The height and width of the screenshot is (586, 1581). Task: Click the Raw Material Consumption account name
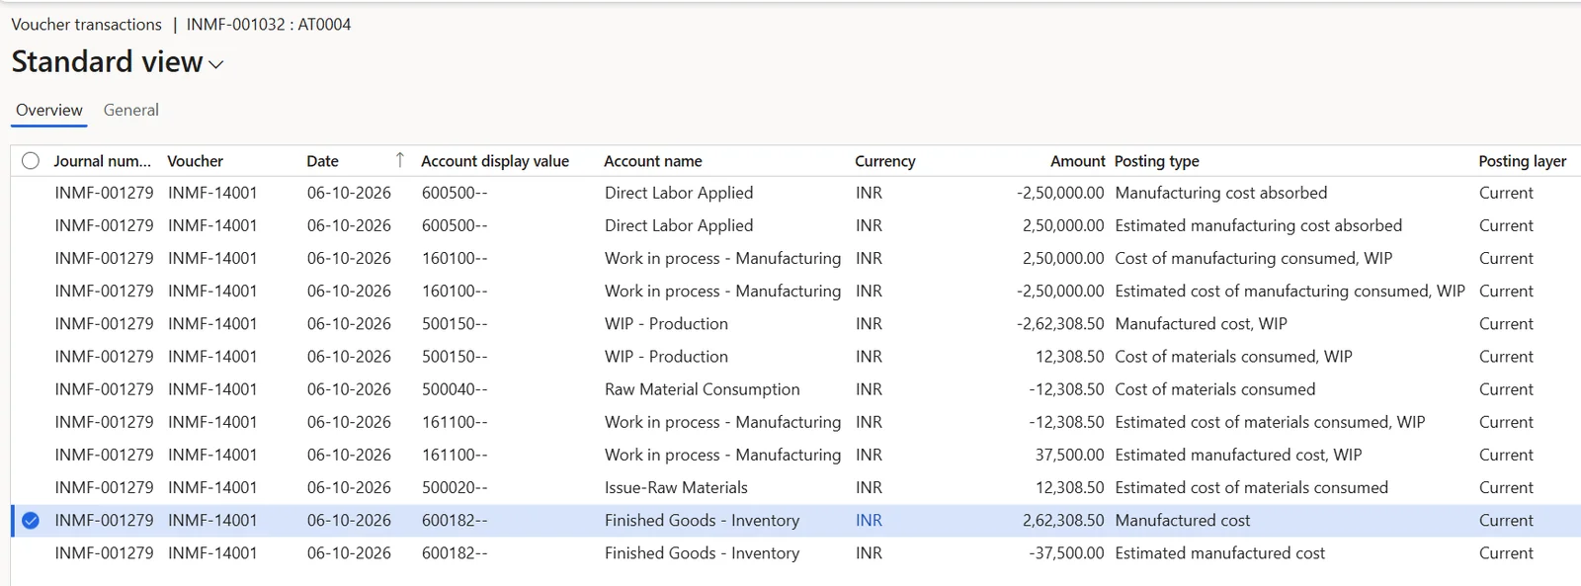coord(703,389)
